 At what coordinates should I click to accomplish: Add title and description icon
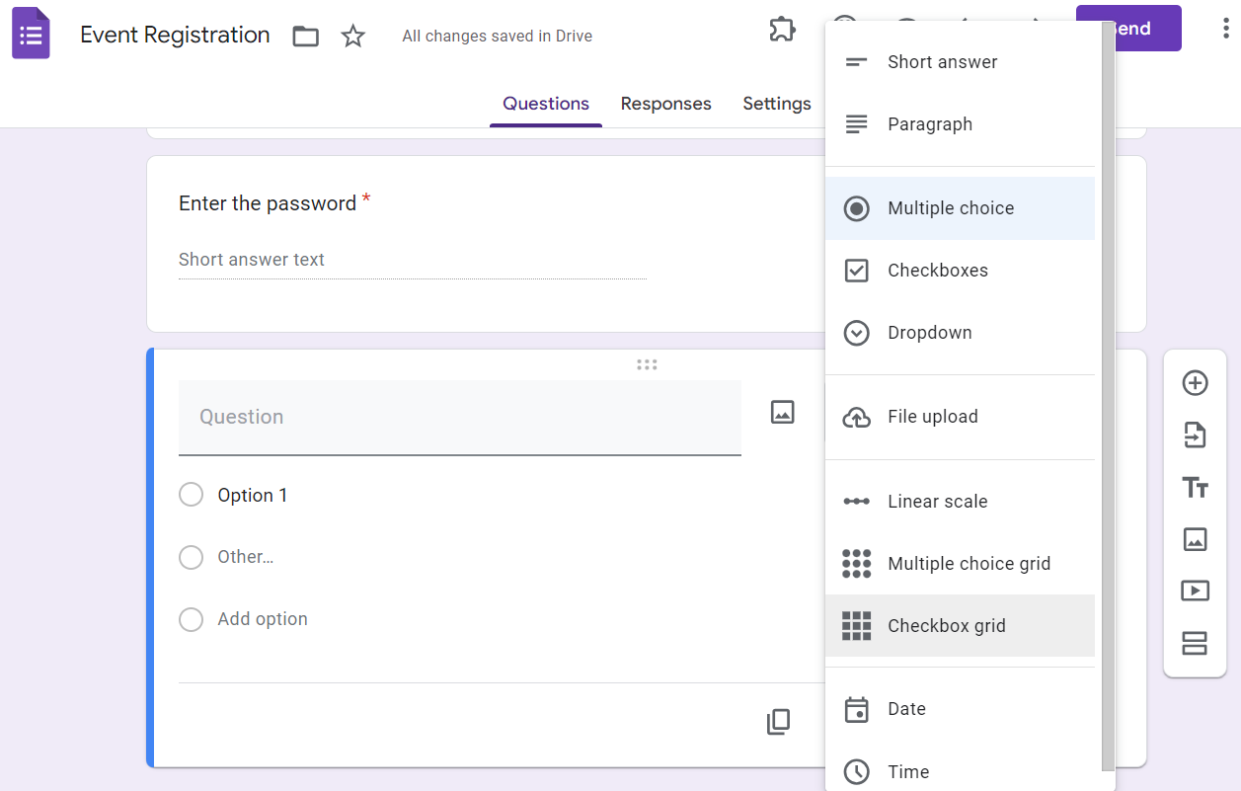[1196, 487]
